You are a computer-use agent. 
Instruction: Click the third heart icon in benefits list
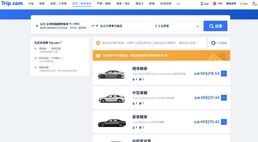click(35, 67)
